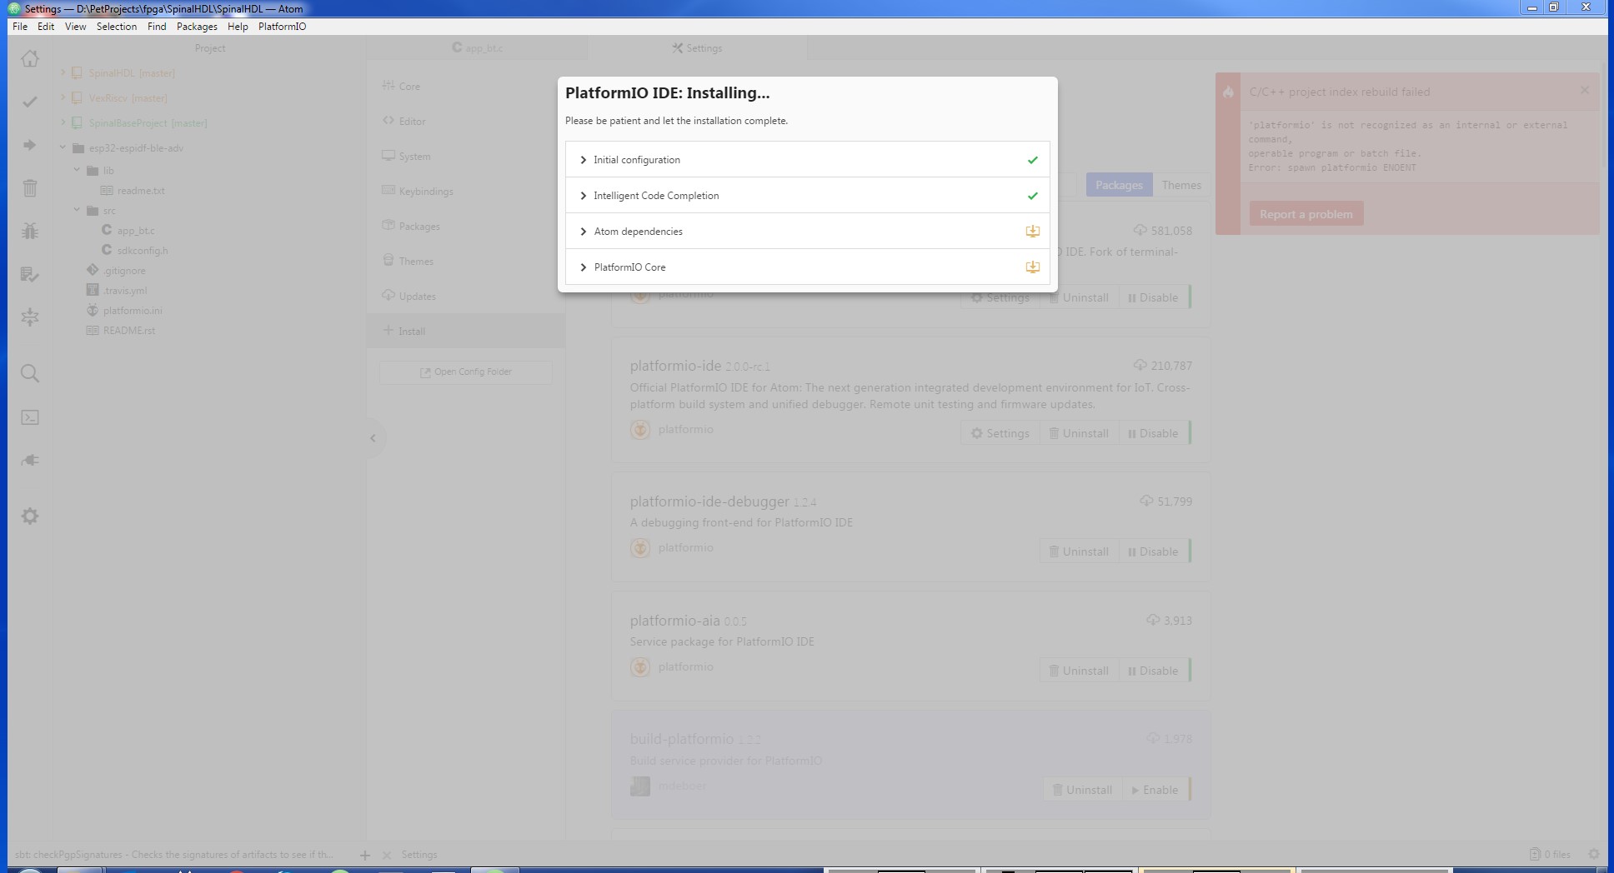Viewport: 1614px width, 873px height.
Task: Open Config Folder from the Settings sidebar
Action: pos(464,372)
